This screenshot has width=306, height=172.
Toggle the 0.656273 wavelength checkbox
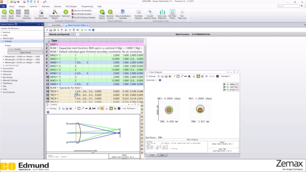pyautogui.click(x=224, y=90)
